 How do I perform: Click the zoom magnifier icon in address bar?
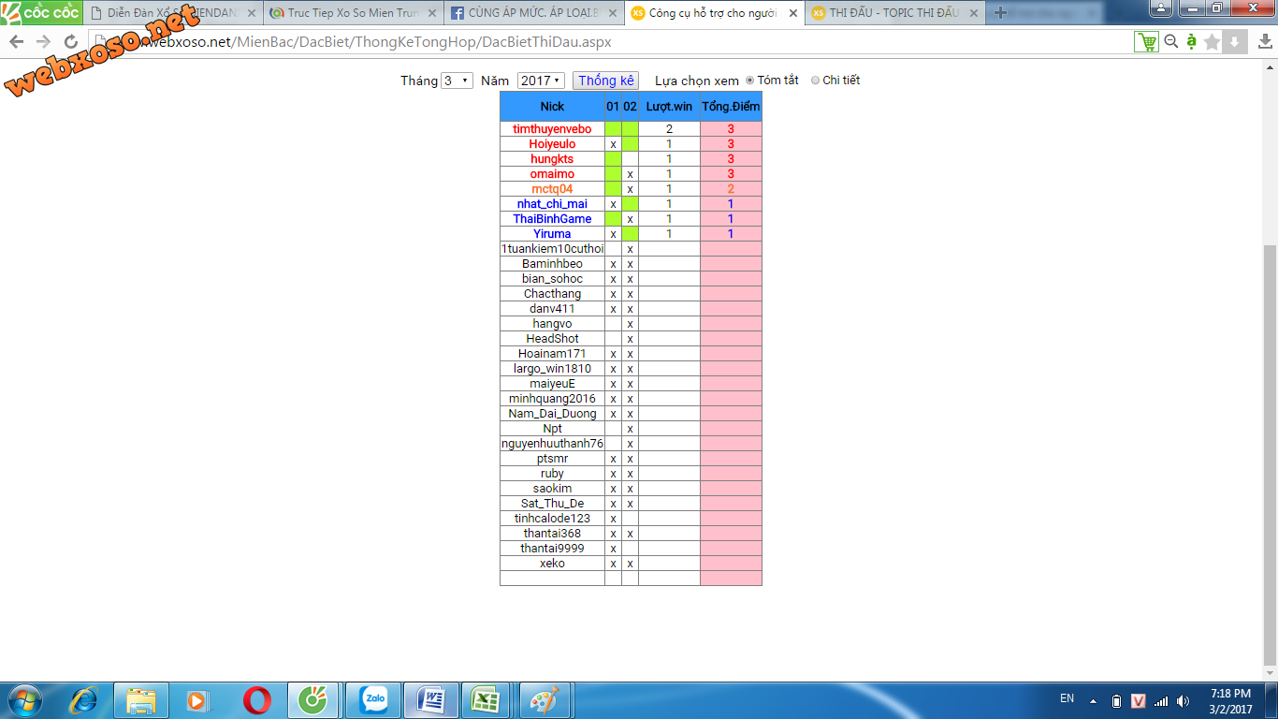[1170, 42]
